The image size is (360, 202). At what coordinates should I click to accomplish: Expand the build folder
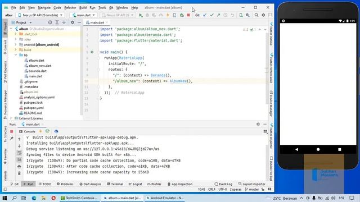[16, 50]
